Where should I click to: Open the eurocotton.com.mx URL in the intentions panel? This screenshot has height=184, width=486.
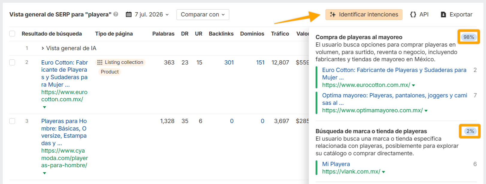point(366,85)
